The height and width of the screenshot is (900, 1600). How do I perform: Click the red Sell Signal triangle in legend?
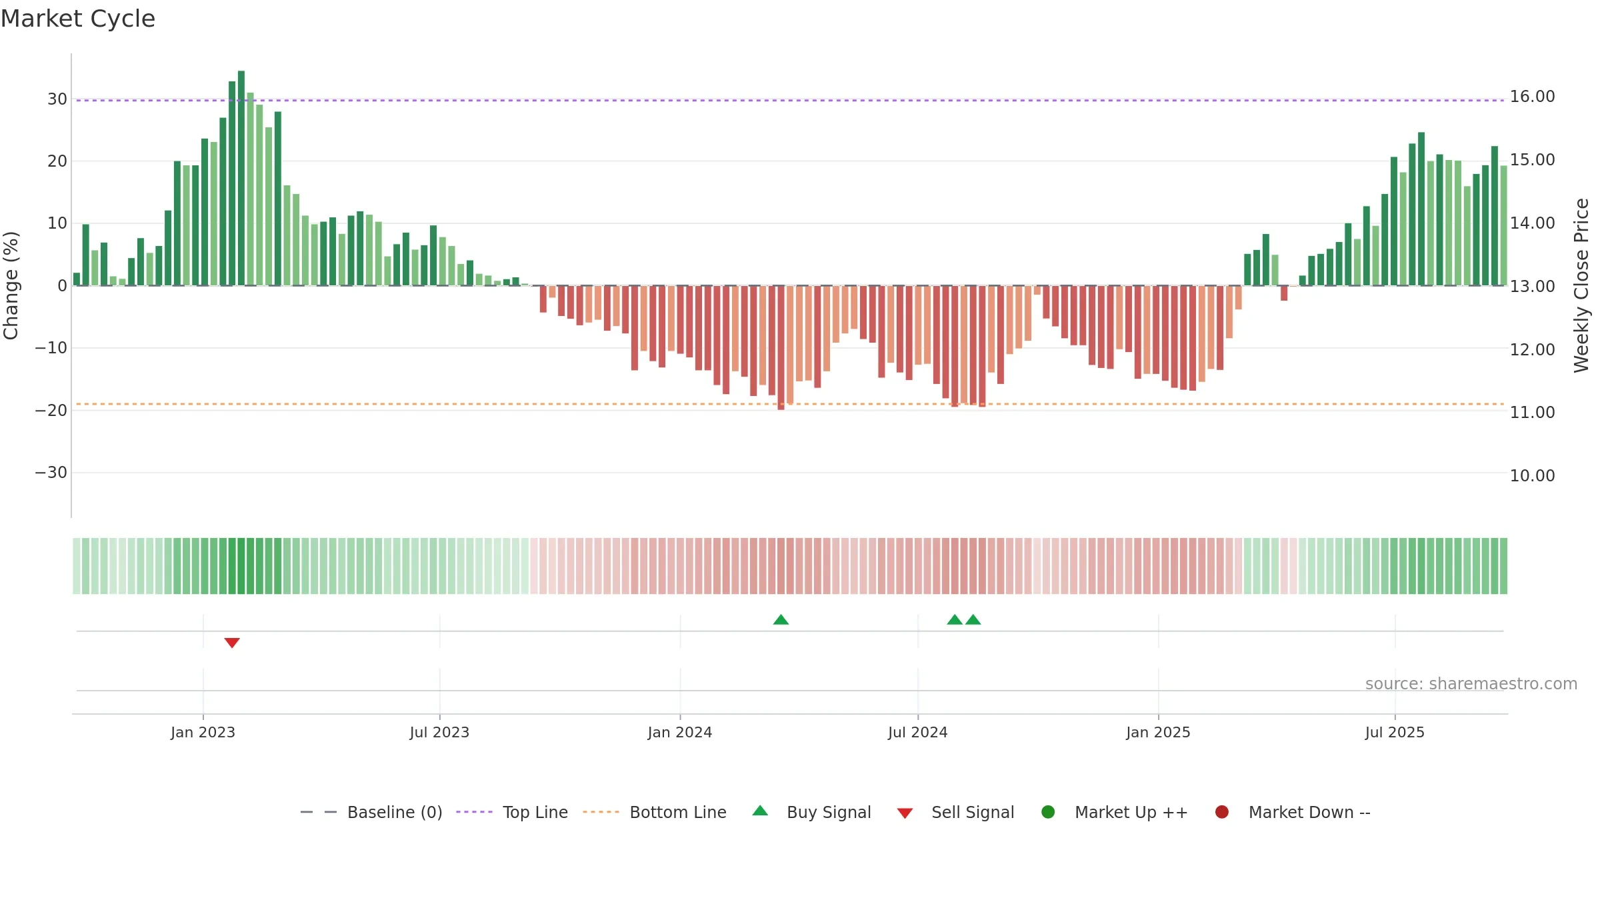point(905,813)
